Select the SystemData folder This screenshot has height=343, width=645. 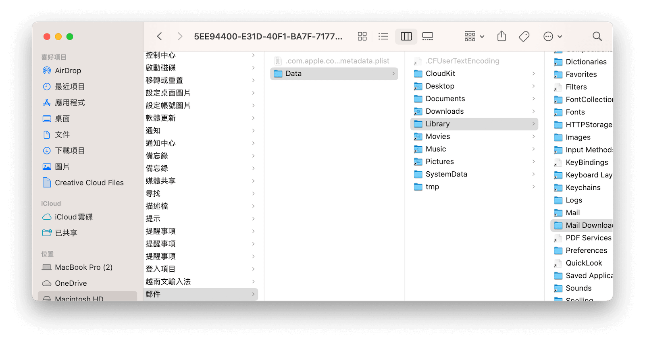click(x=474, y=174)
